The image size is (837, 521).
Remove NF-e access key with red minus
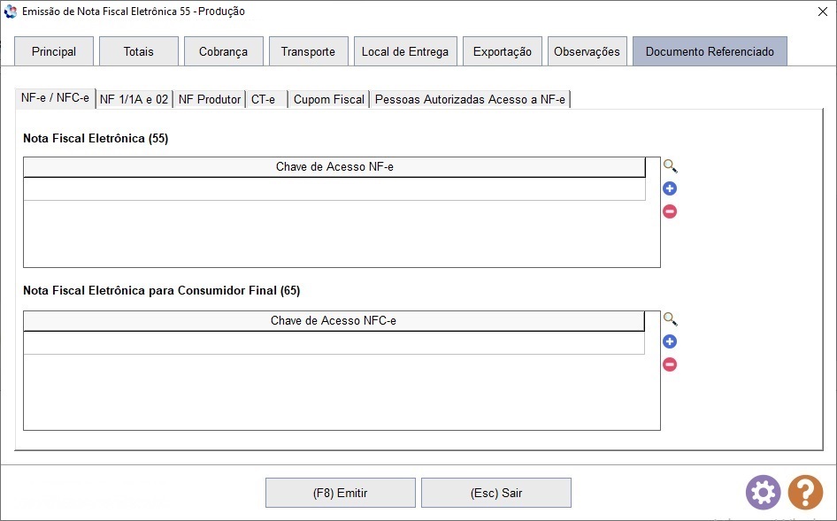[x=670, y=211]
